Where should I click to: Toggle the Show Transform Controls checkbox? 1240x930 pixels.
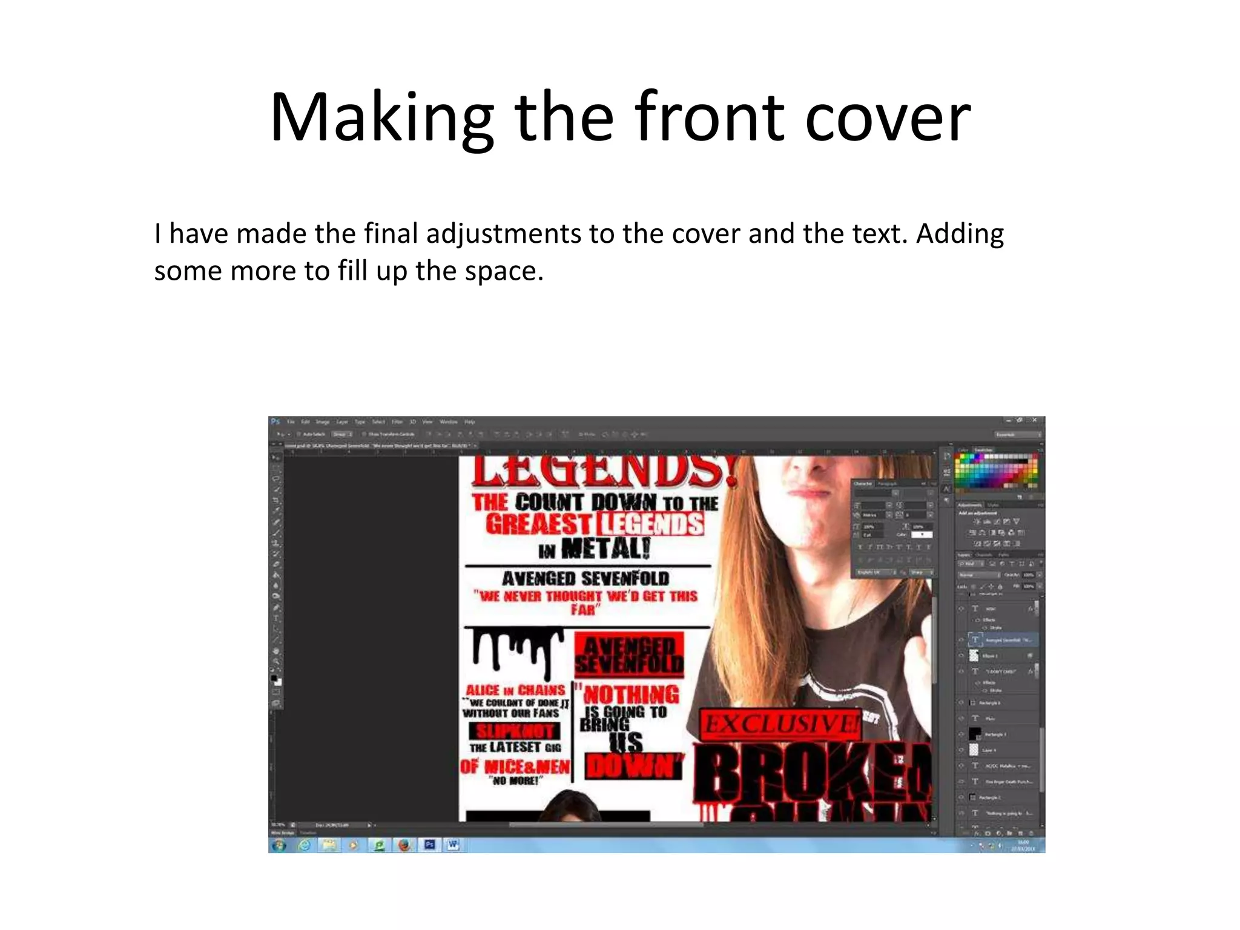pos(364,434)
